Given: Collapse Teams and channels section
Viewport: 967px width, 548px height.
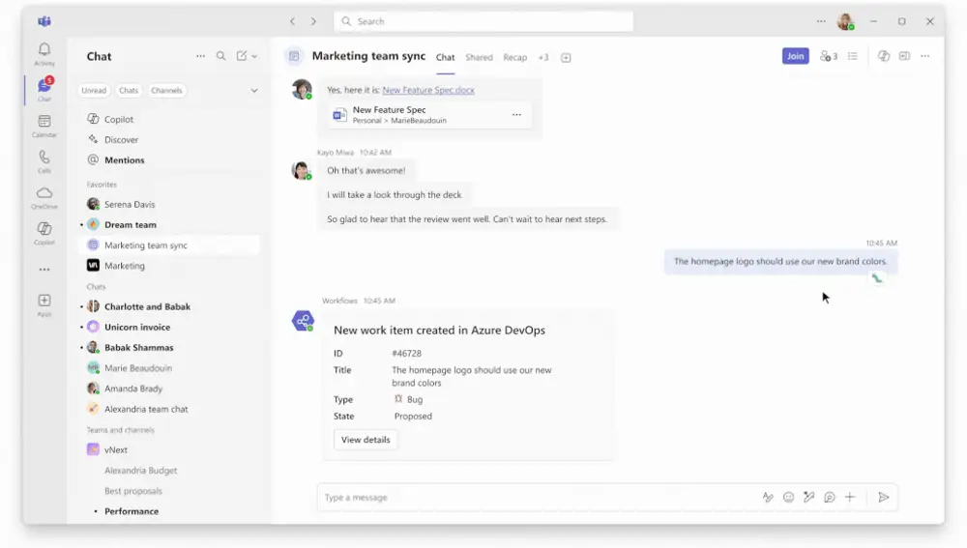Looking at the screenshot, I should point(120,430).
